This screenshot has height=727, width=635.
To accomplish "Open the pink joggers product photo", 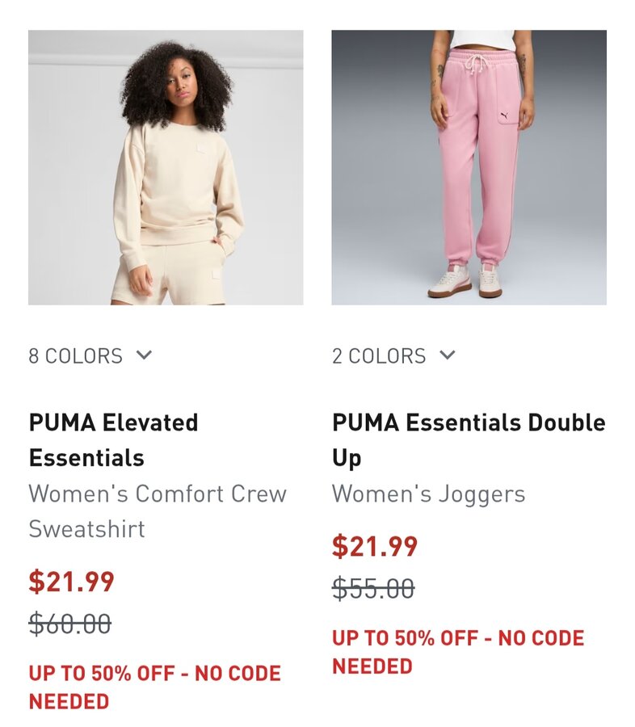I will (469, 167).
